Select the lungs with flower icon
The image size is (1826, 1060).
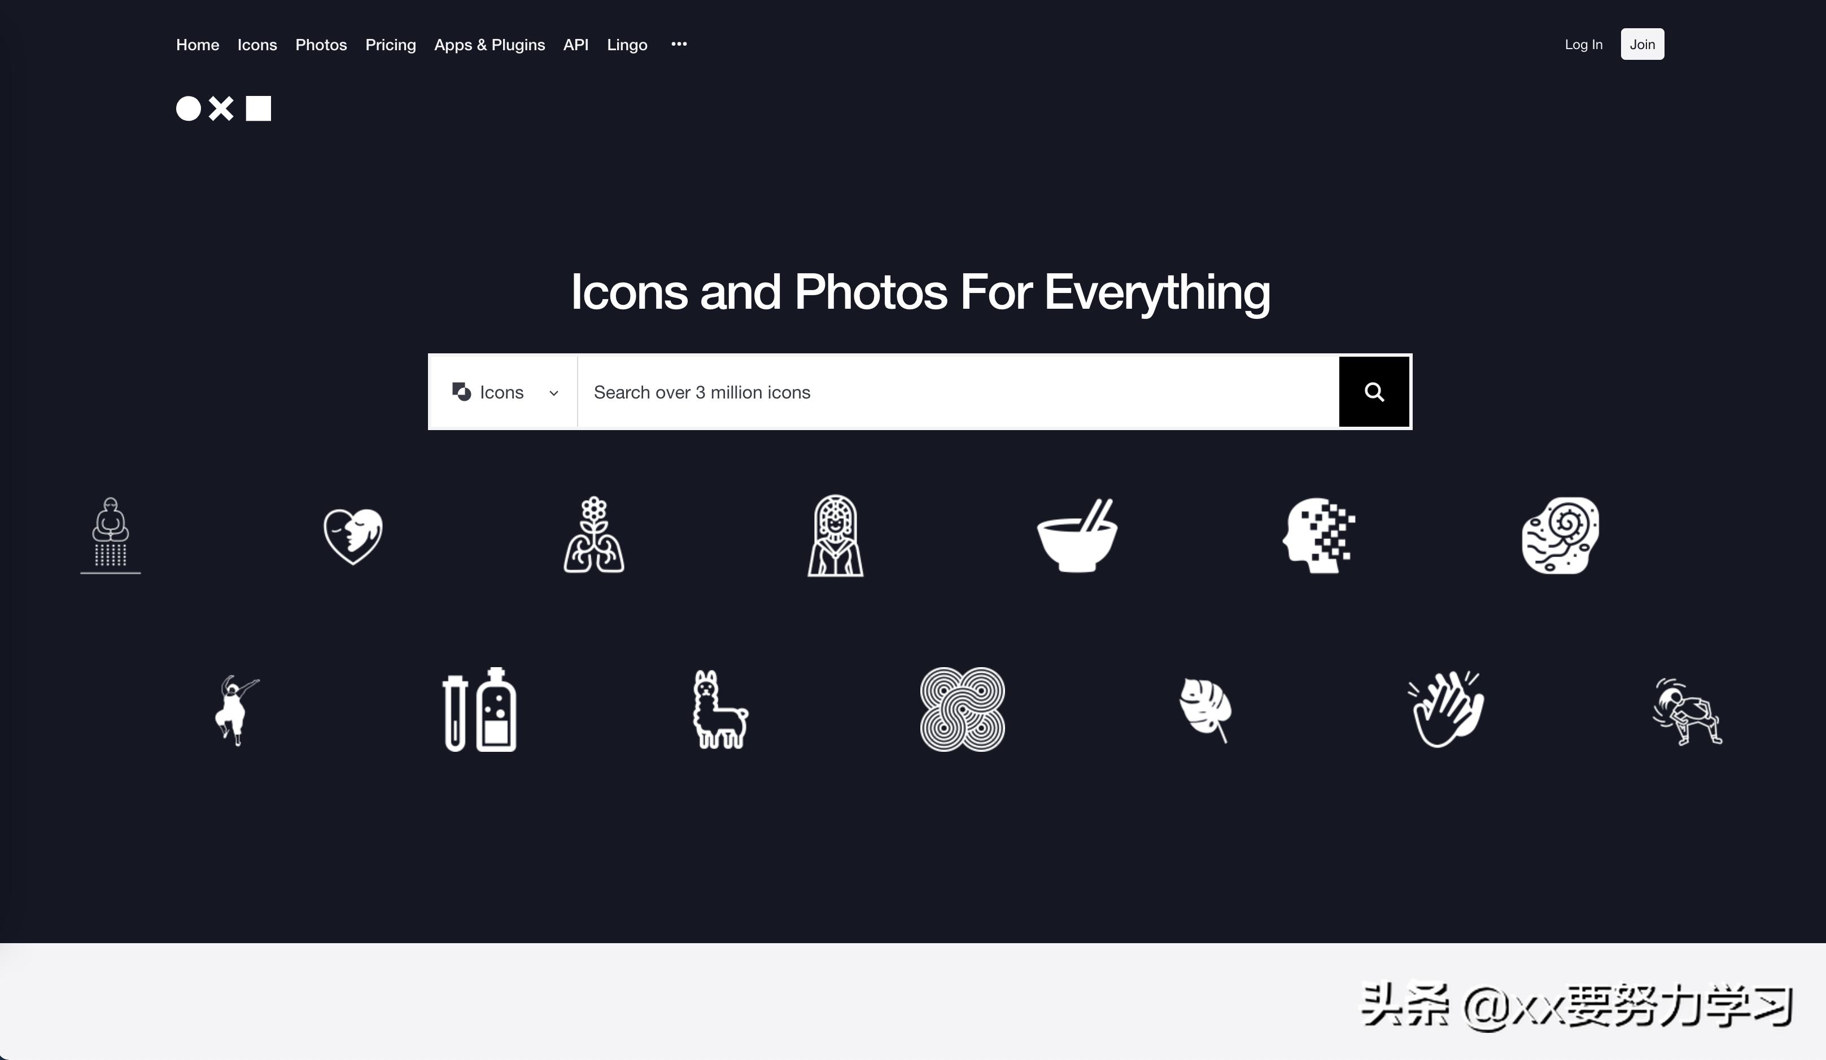pyautogui.click(x=594, y=535)
